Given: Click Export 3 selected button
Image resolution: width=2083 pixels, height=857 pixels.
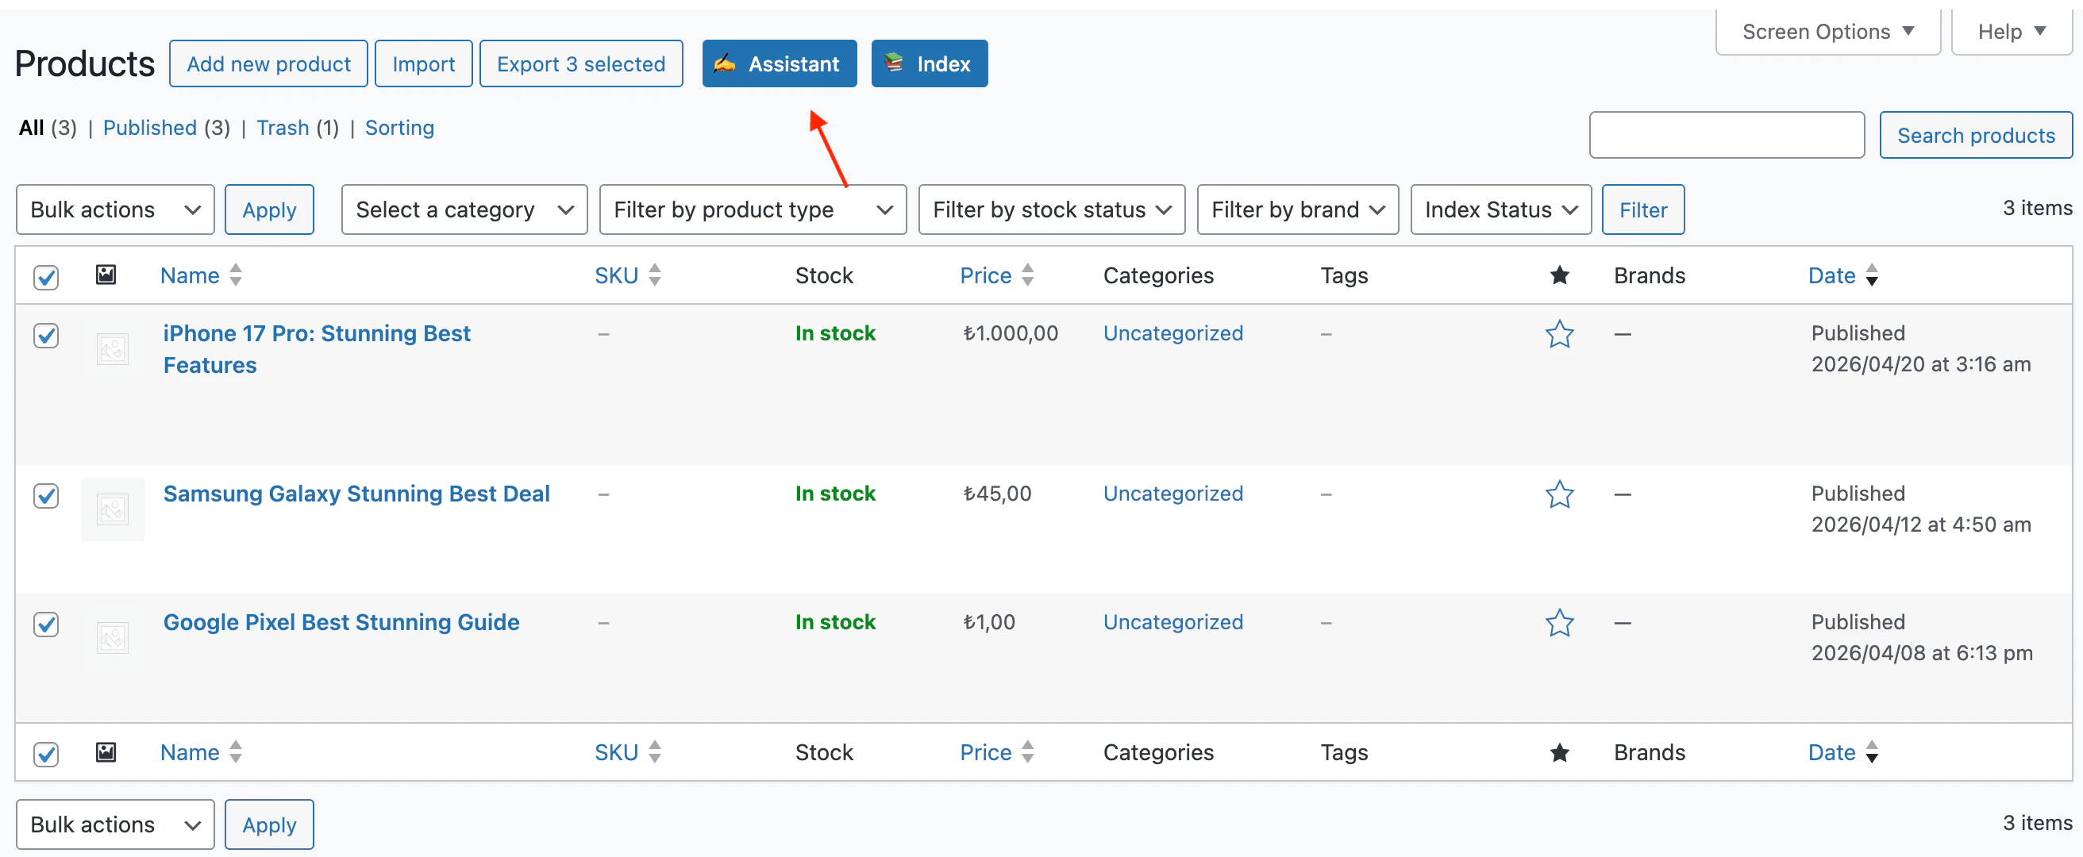Looking at the screenshot, I should click(580, 63).
